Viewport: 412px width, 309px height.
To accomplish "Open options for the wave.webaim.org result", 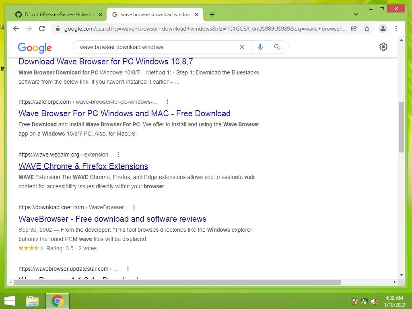I will (x=118, y=154).
